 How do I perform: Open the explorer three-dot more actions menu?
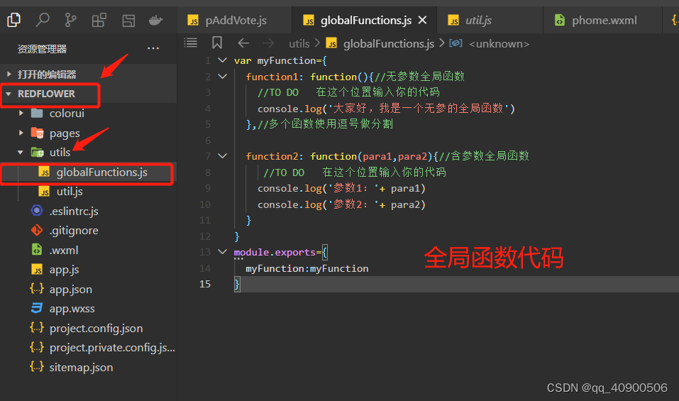click(x=153, y=49)
